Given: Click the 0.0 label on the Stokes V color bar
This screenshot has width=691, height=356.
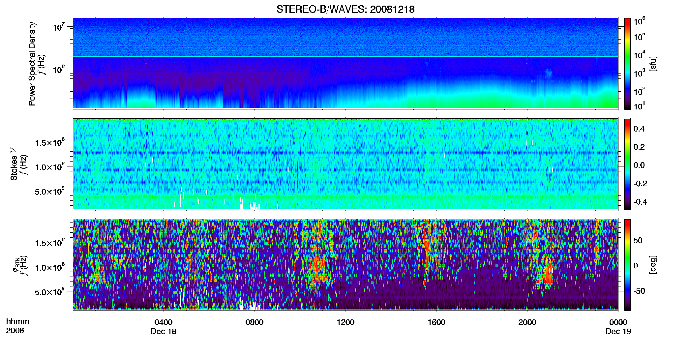Looking at the screenshot, I should click(639, 165).
